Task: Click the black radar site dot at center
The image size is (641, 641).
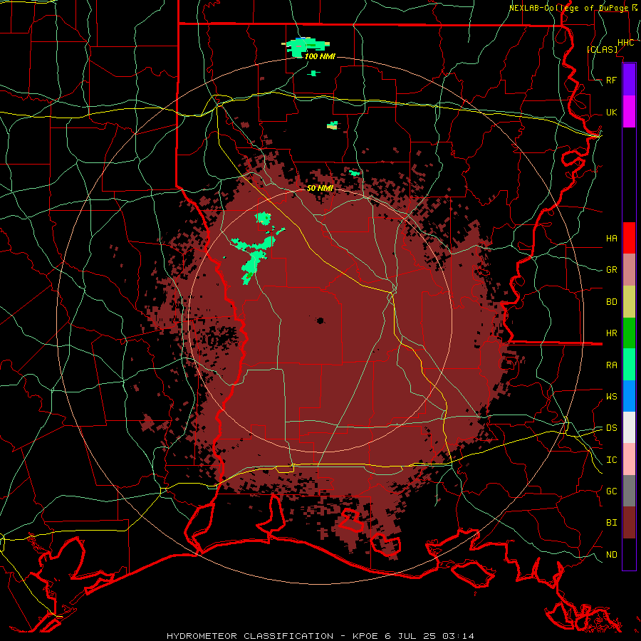Action: tap(320, 320)
